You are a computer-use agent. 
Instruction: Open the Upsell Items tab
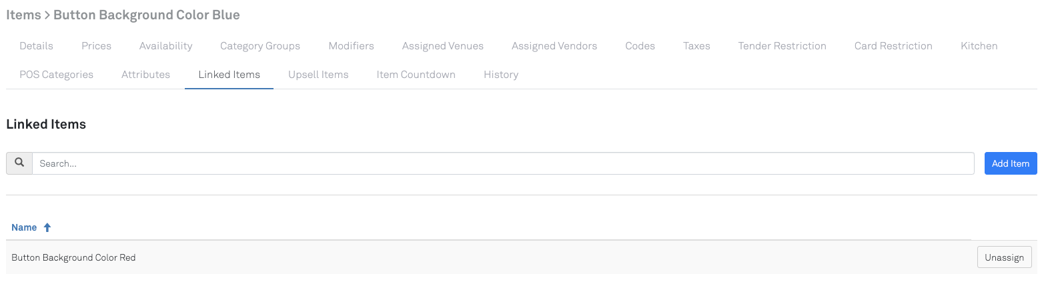[x=318, y=75]
